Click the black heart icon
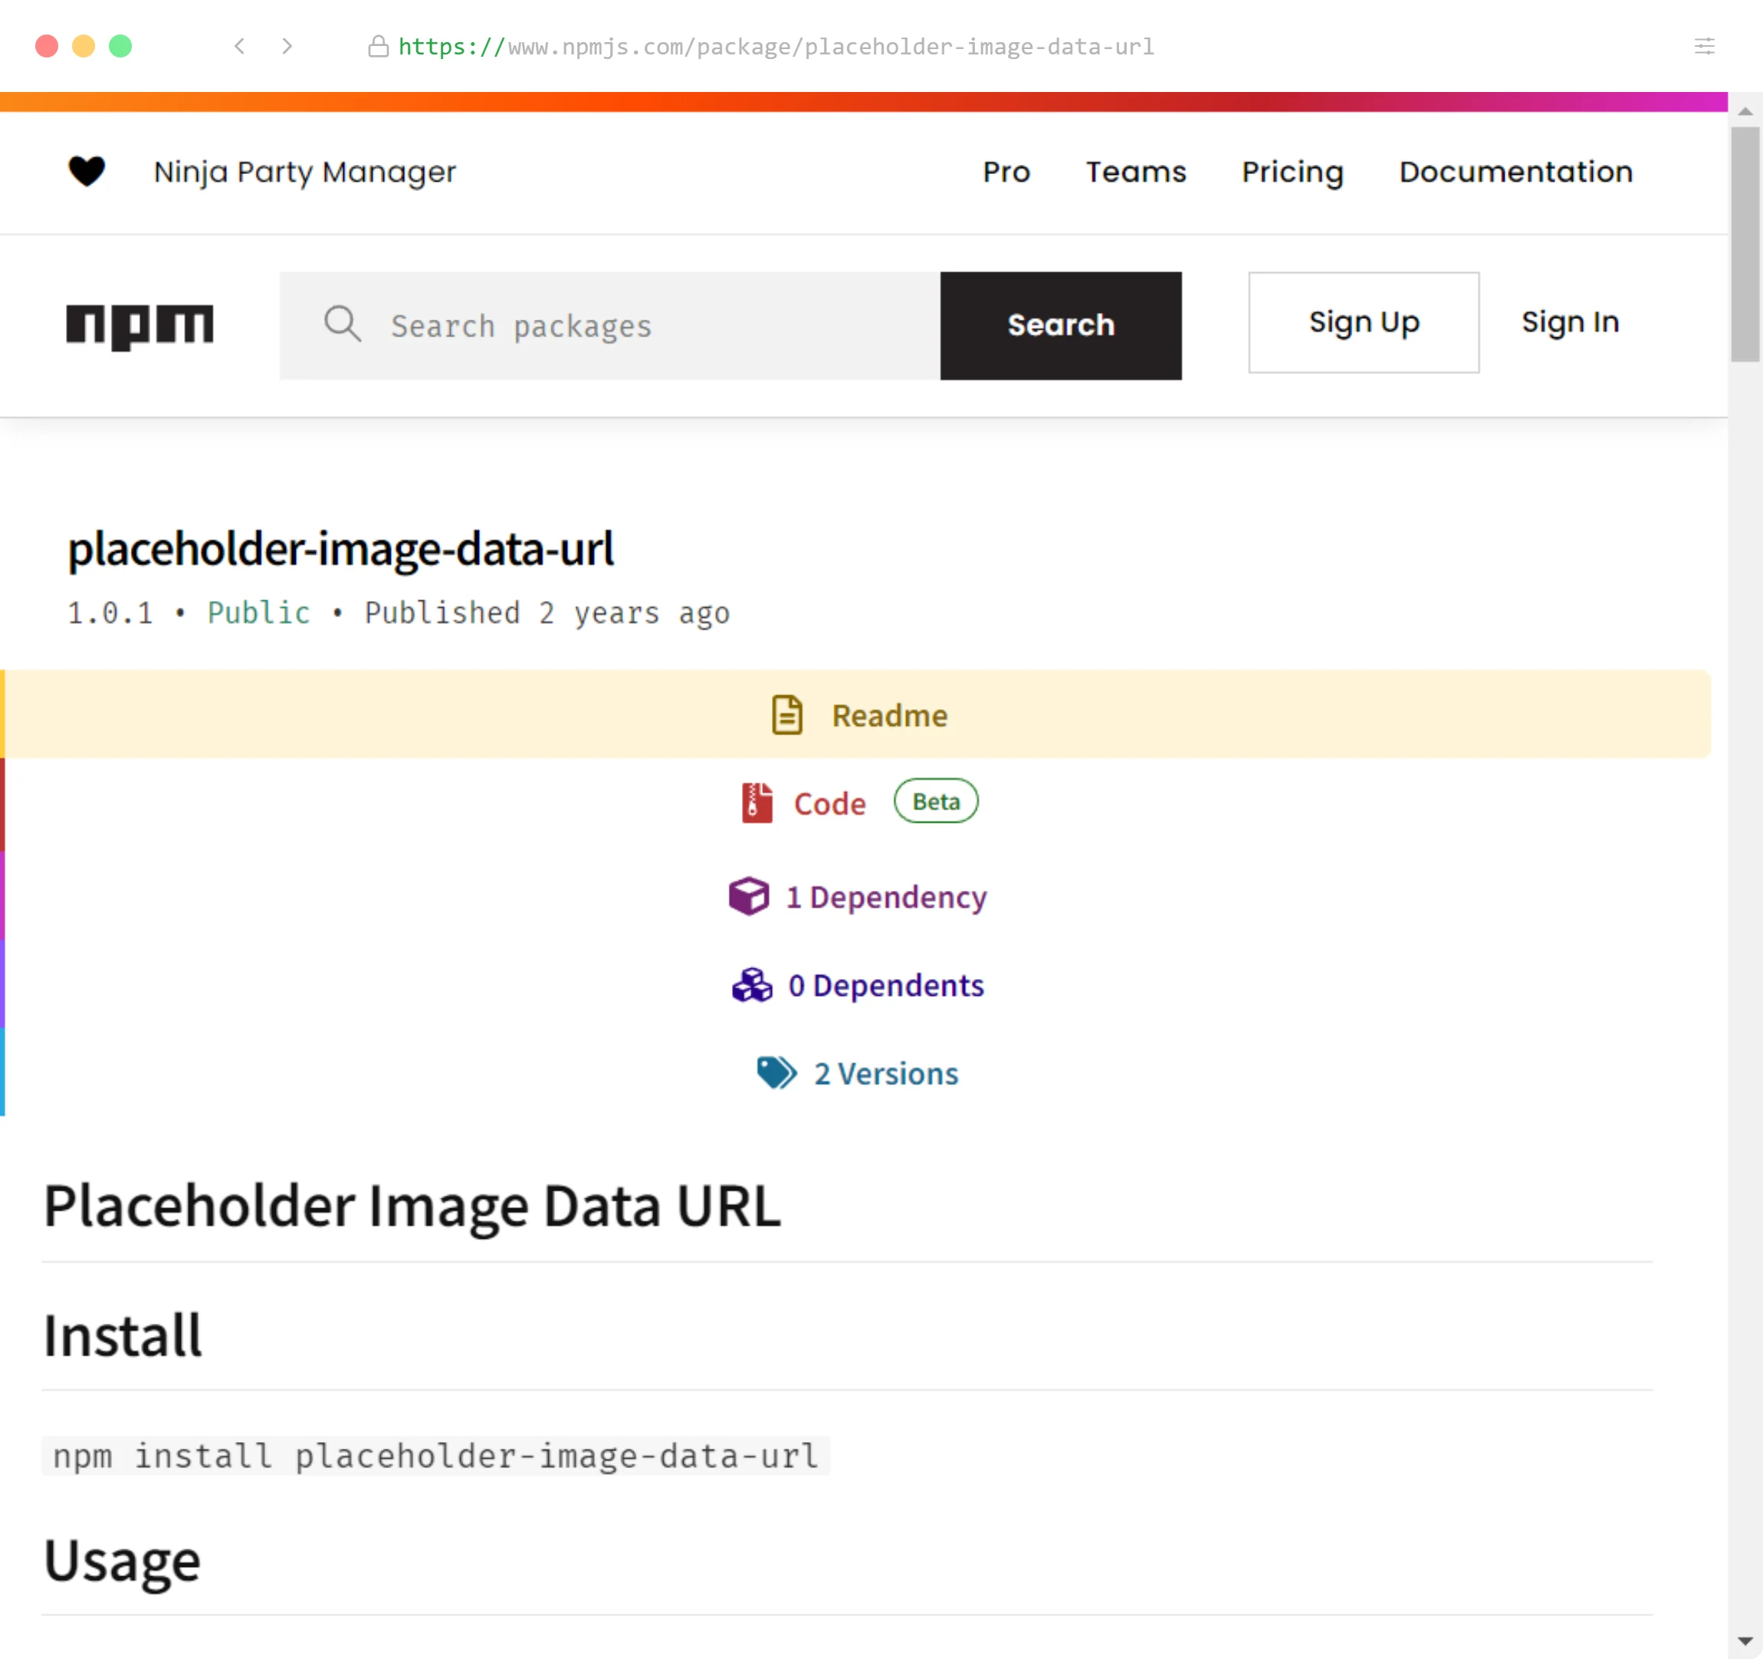The height and width of the screenshot is (1659, 1763). pos(87,170)
